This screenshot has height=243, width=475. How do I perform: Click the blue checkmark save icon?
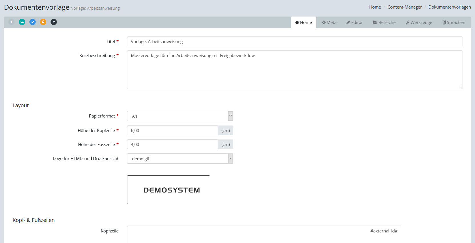tap(33, 22)
